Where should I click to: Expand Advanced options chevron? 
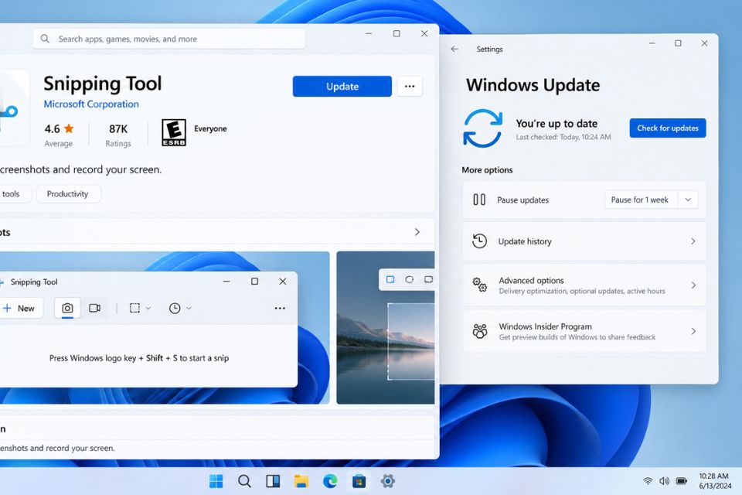tap(693, 285)
